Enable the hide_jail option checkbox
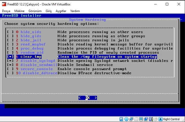 pyautogui.click(x=10, y=40)
